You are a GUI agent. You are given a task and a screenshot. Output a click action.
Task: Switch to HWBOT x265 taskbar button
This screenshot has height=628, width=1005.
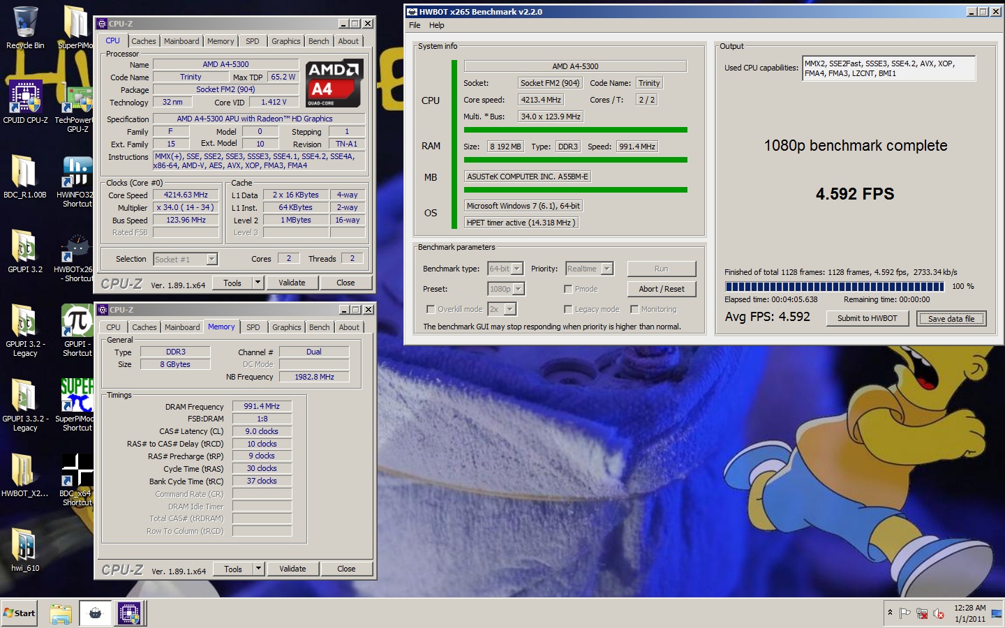[96, 613]
